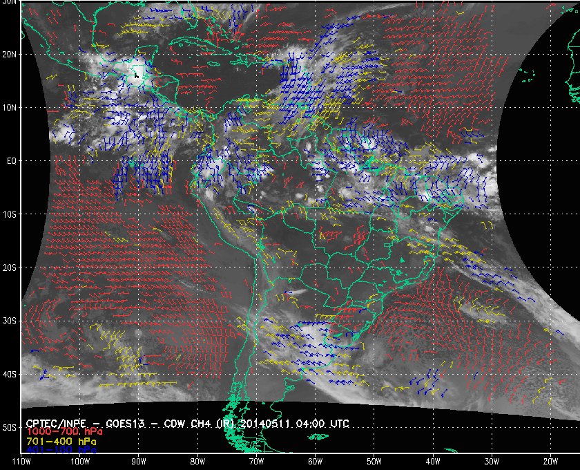Select the "EQ" equator label
The image size is (580, 470).
(12, 161)
